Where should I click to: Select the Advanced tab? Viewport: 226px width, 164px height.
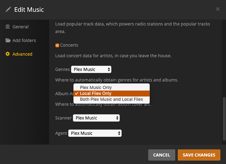(x=22, y=54)
